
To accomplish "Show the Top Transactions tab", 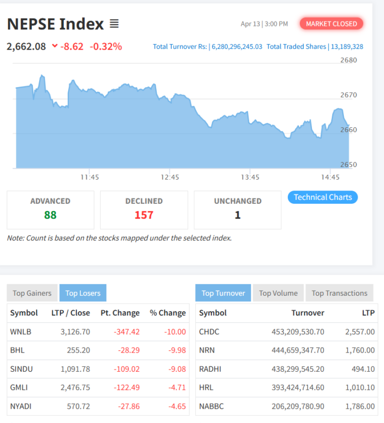I will coord(339,293).
